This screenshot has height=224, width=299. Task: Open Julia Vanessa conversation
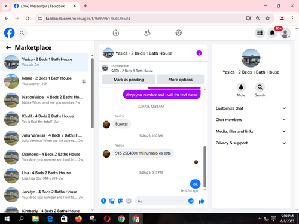pos(45,138)
